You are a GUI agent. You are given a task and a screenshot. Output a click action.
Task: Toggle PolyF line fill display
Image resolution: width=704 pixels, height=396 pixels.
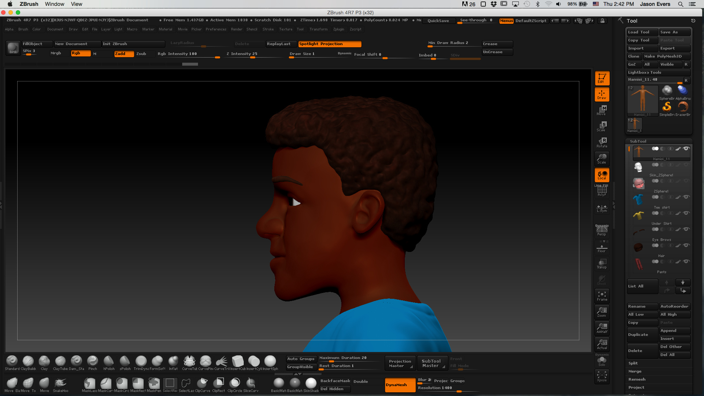[x=602, y=191]
